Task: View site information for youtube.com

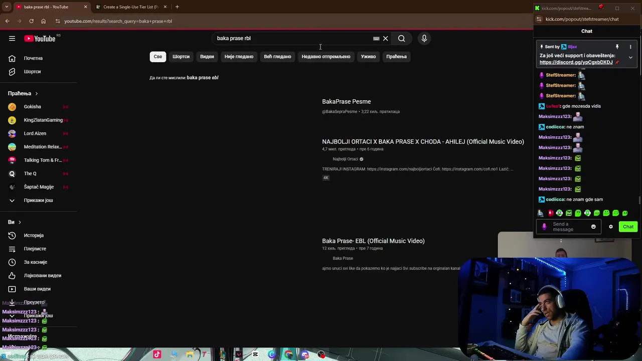Action: 58,21
